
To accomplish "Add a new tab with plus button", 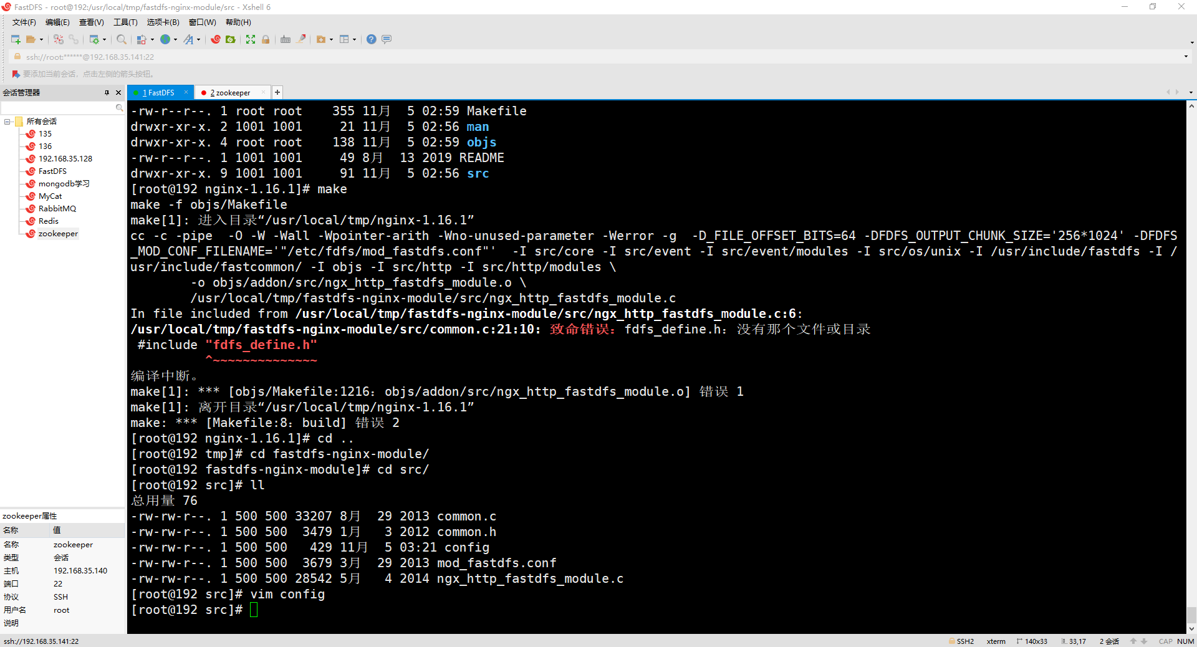I will click(277, 92).
